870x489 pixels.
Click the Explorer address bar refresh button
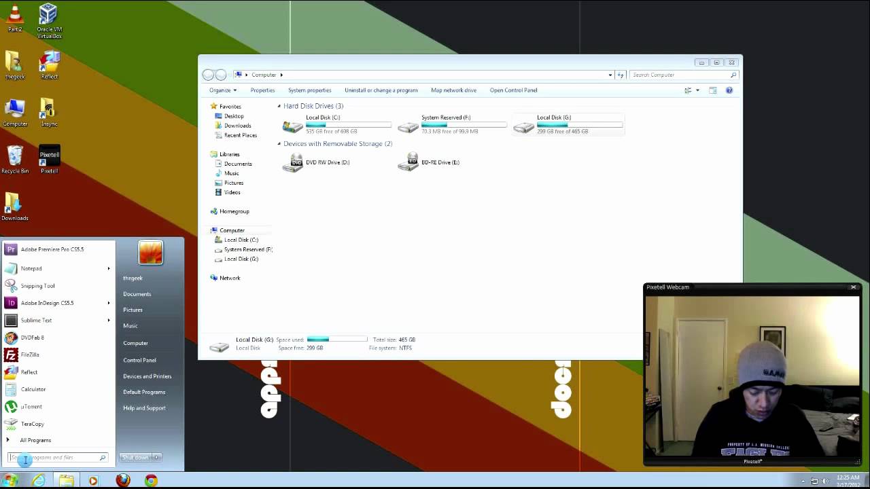(621, 75)
